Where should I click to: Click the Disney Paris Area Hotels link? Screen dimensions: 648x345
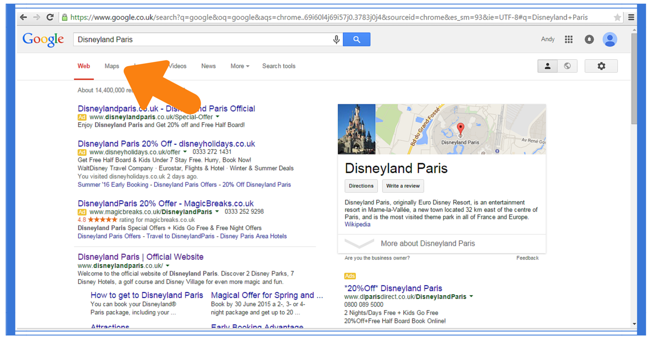[x=253, y=236]
